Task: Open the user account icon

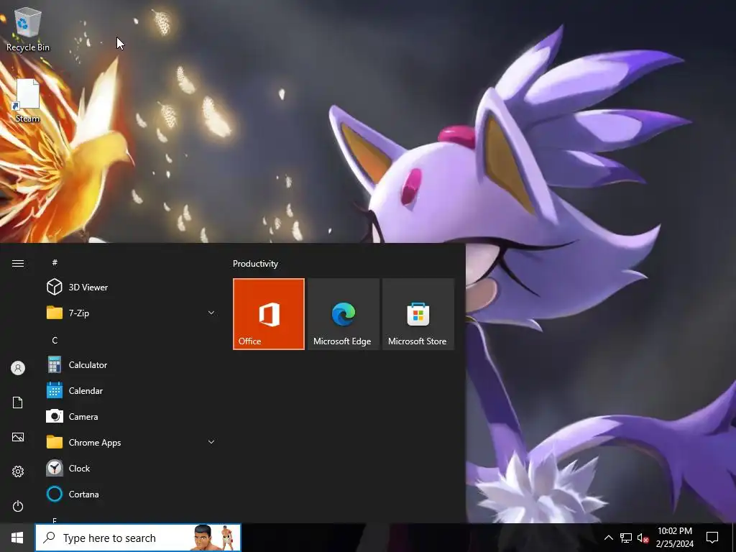Action: [18, 368]
